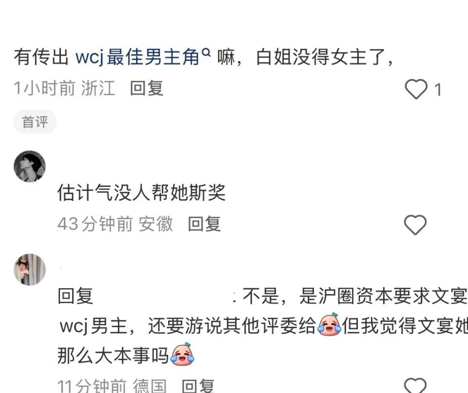The image size is (468, 393).
Task: Tap the like count 1 next to heart
Action: pos(438,90)
